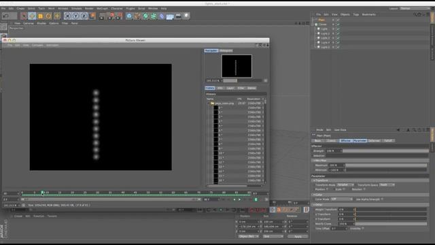Screen dimensions: 435x245
Task: Click Apply in the Coordinate Manager
Action: (298, 236)
